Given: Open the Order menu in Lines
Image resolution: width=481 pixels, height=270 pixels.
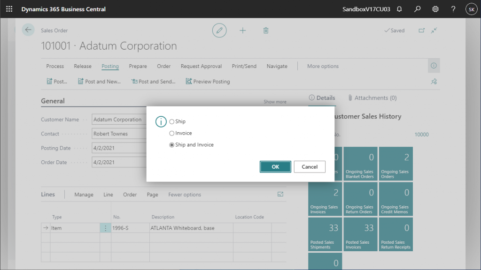Looking at the screenshot, I should tap(130, 195).
